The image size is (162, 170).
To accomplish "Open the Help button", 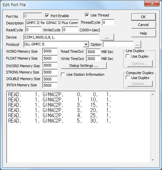I will pyautogui.click(x=143, y=33).
